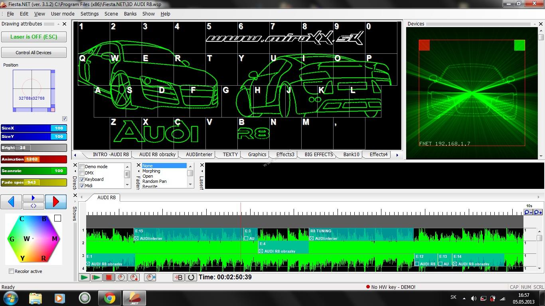Click the small blue right-arrow button
This screenshot has width=545, height=306.
pyautogui.click(x=34, y=198)
